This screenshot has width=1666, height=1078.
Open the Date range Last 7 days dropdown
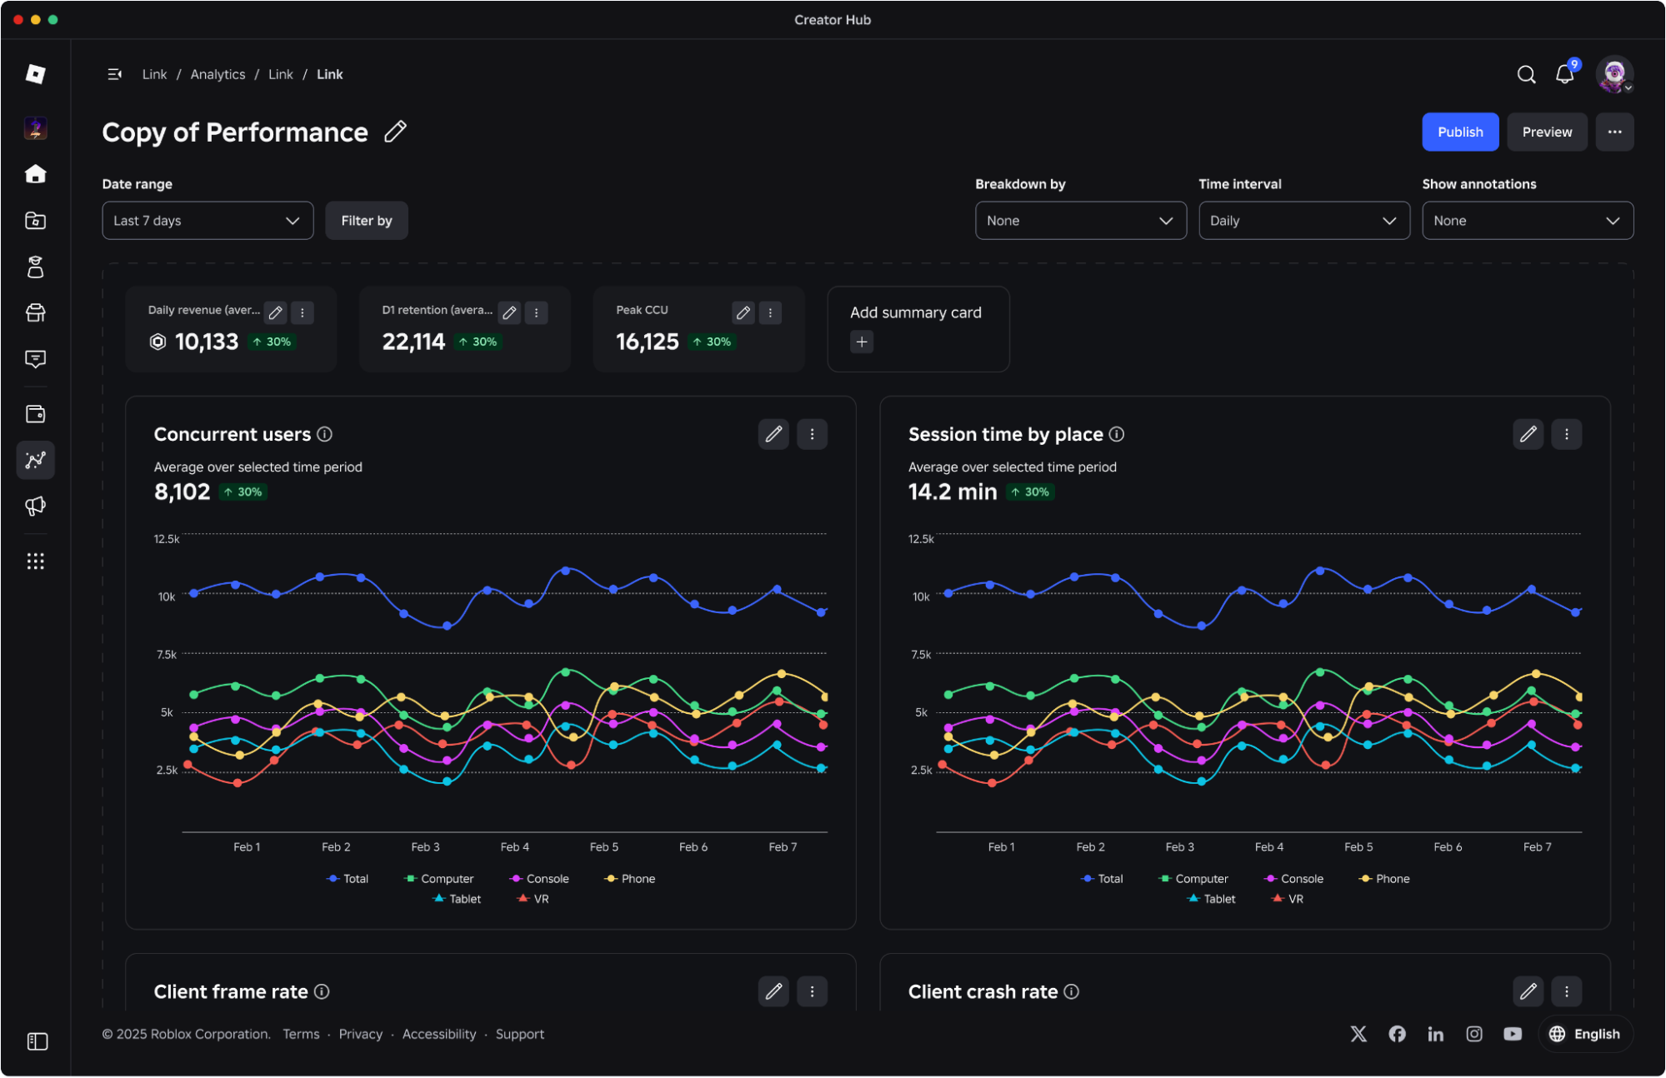click(x=208, y=221)
